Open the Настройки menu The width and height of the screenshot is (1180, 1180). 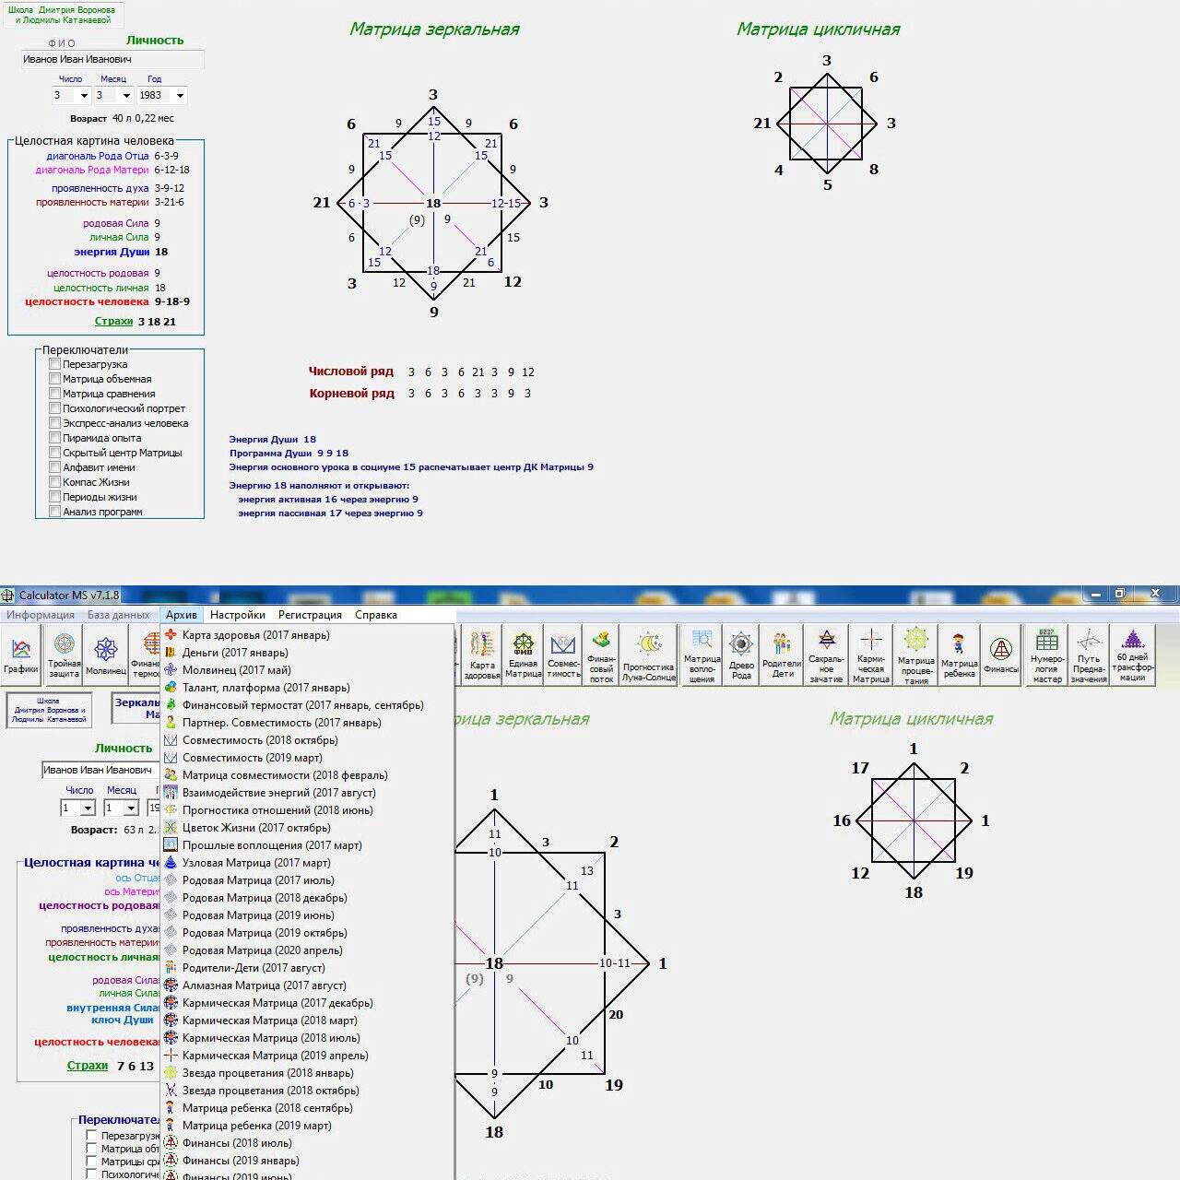click(237, 615)
